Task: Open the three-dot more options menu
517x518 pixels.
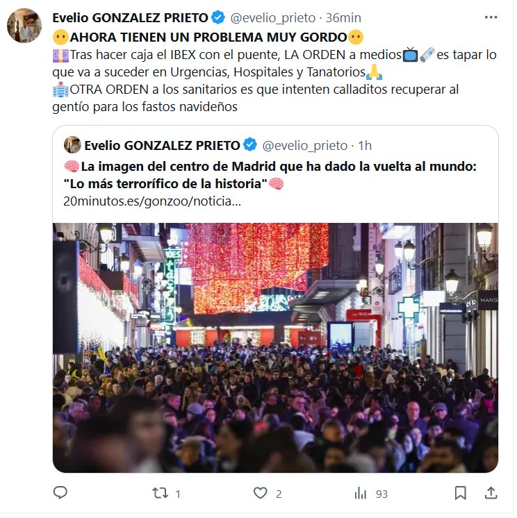Action: coord(491,17)
